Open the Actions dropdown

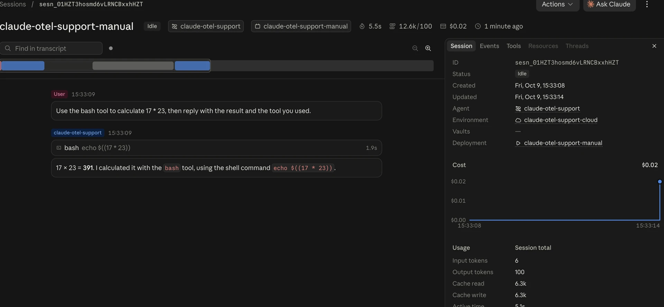click(x=557, y=4)
